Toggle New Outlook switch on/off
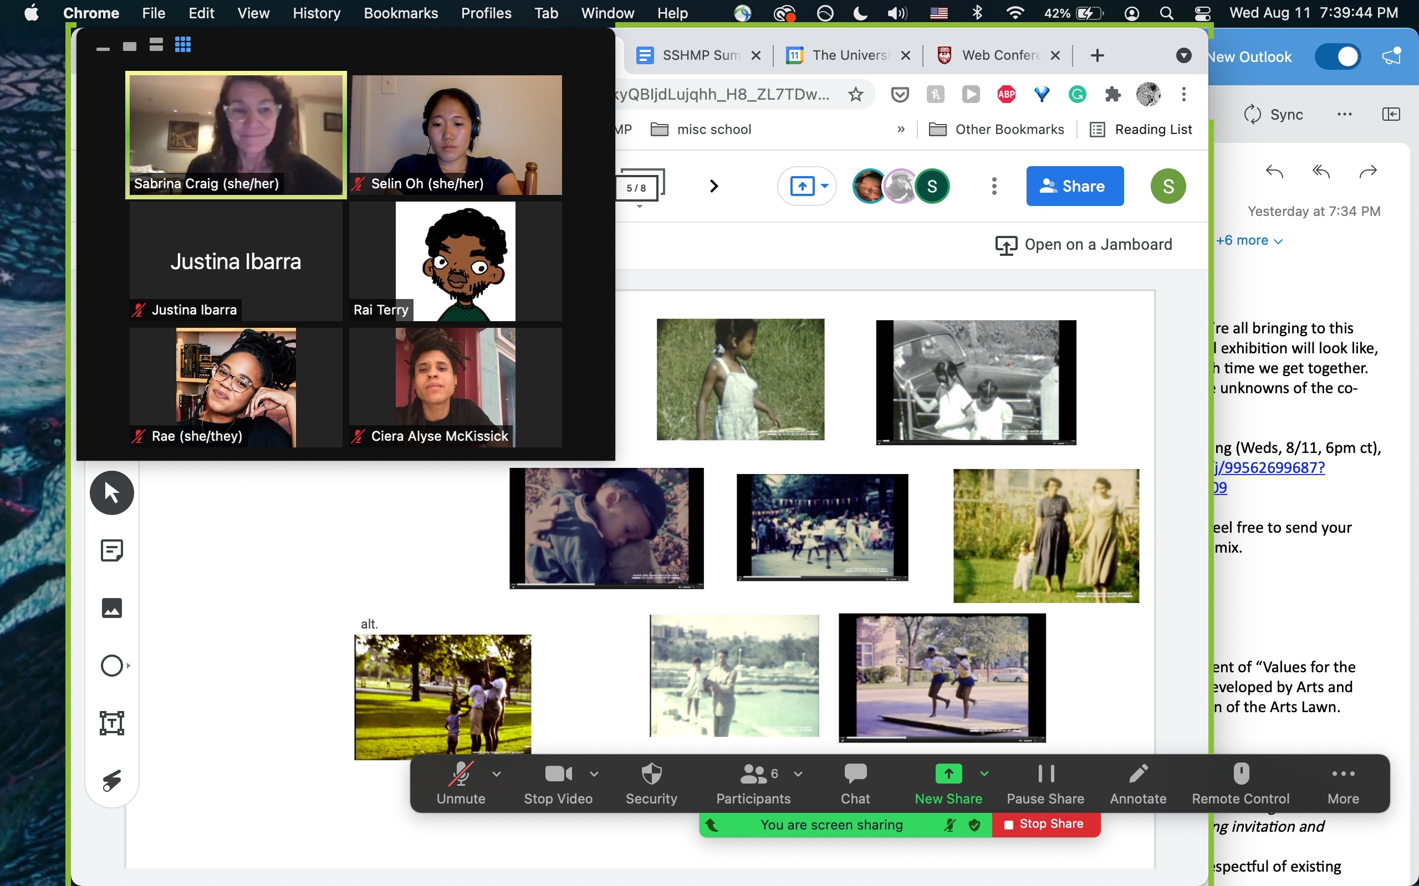 pos(1339,56)
